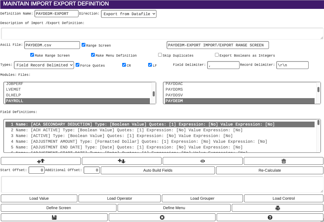Click the move field up icon button
This screenshot has height=222, width=324.
(x=41, y=161)
